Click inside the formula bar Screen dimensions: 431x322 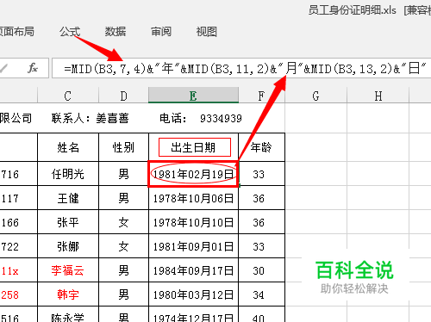click(241, 68)
